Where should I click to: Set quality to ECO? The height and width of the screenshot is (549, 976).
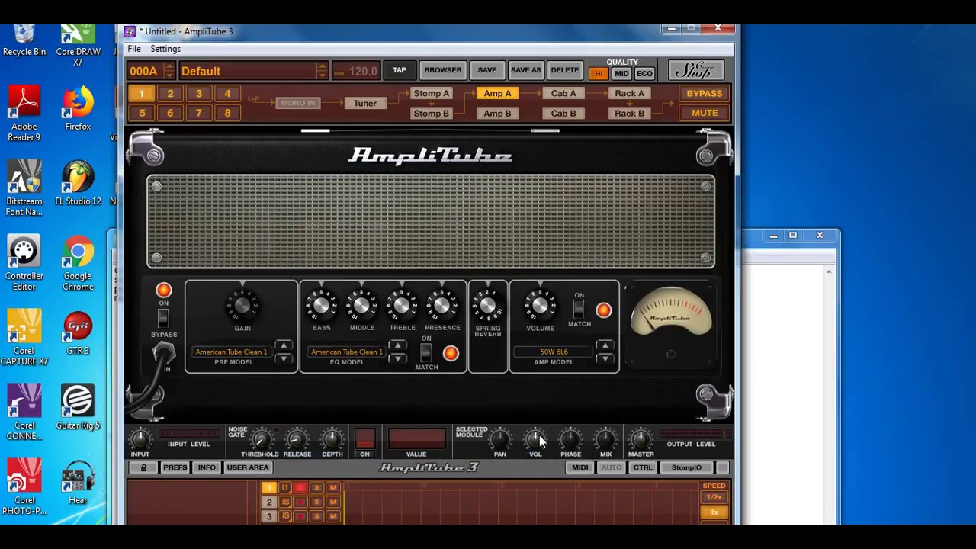(x=644, y=74)
